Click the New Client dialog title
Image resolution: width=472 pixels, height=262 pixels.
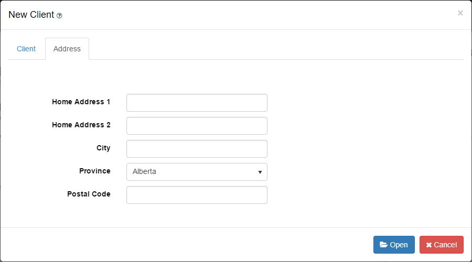coord(31,15)
